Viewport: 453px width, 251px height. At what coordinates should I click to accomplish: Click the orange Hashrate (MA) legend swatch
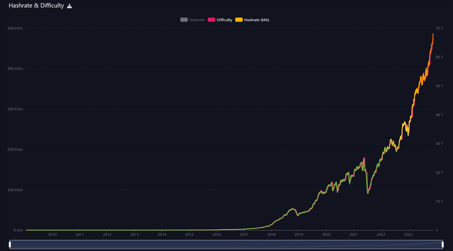239,20
